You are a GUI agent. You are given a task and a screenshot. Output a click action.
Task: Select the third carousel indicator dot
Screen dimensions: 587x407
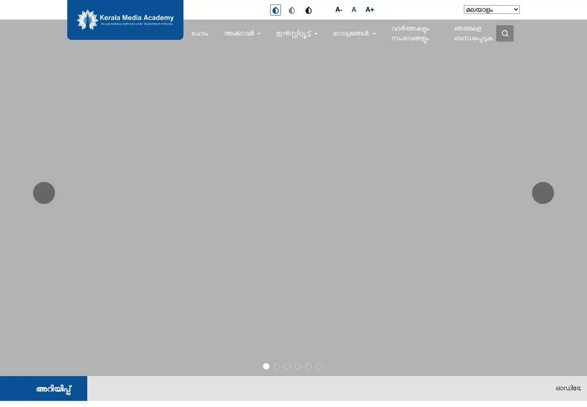coord(287,366)
